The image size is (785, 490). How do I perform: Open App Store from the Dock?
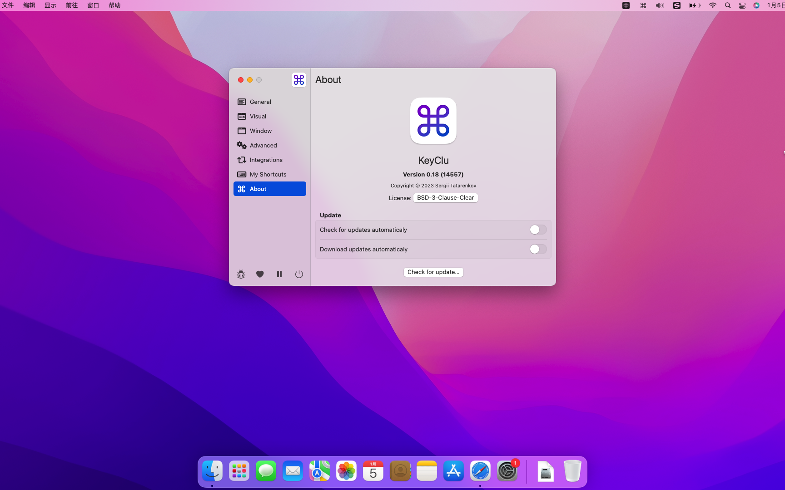(453, 471)
